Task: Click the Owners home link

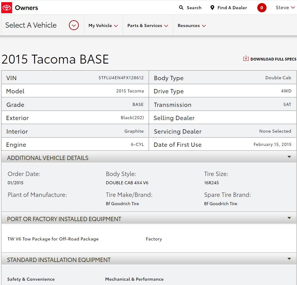Action: 26,8
